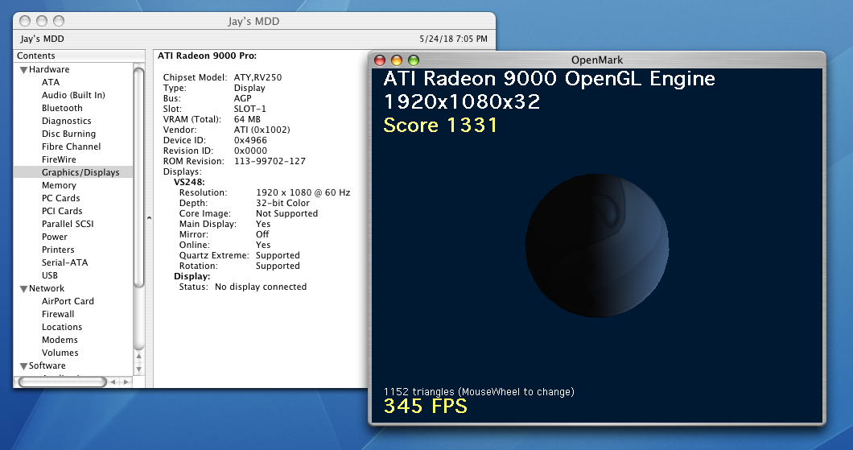Zoom OpenMark window using green button

tap(414, 60)
